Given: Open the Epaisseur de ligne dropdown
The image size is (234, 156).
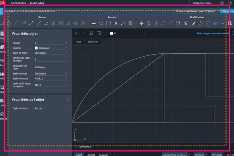Looking at the screenshot, I should click(x=51, y=67).
